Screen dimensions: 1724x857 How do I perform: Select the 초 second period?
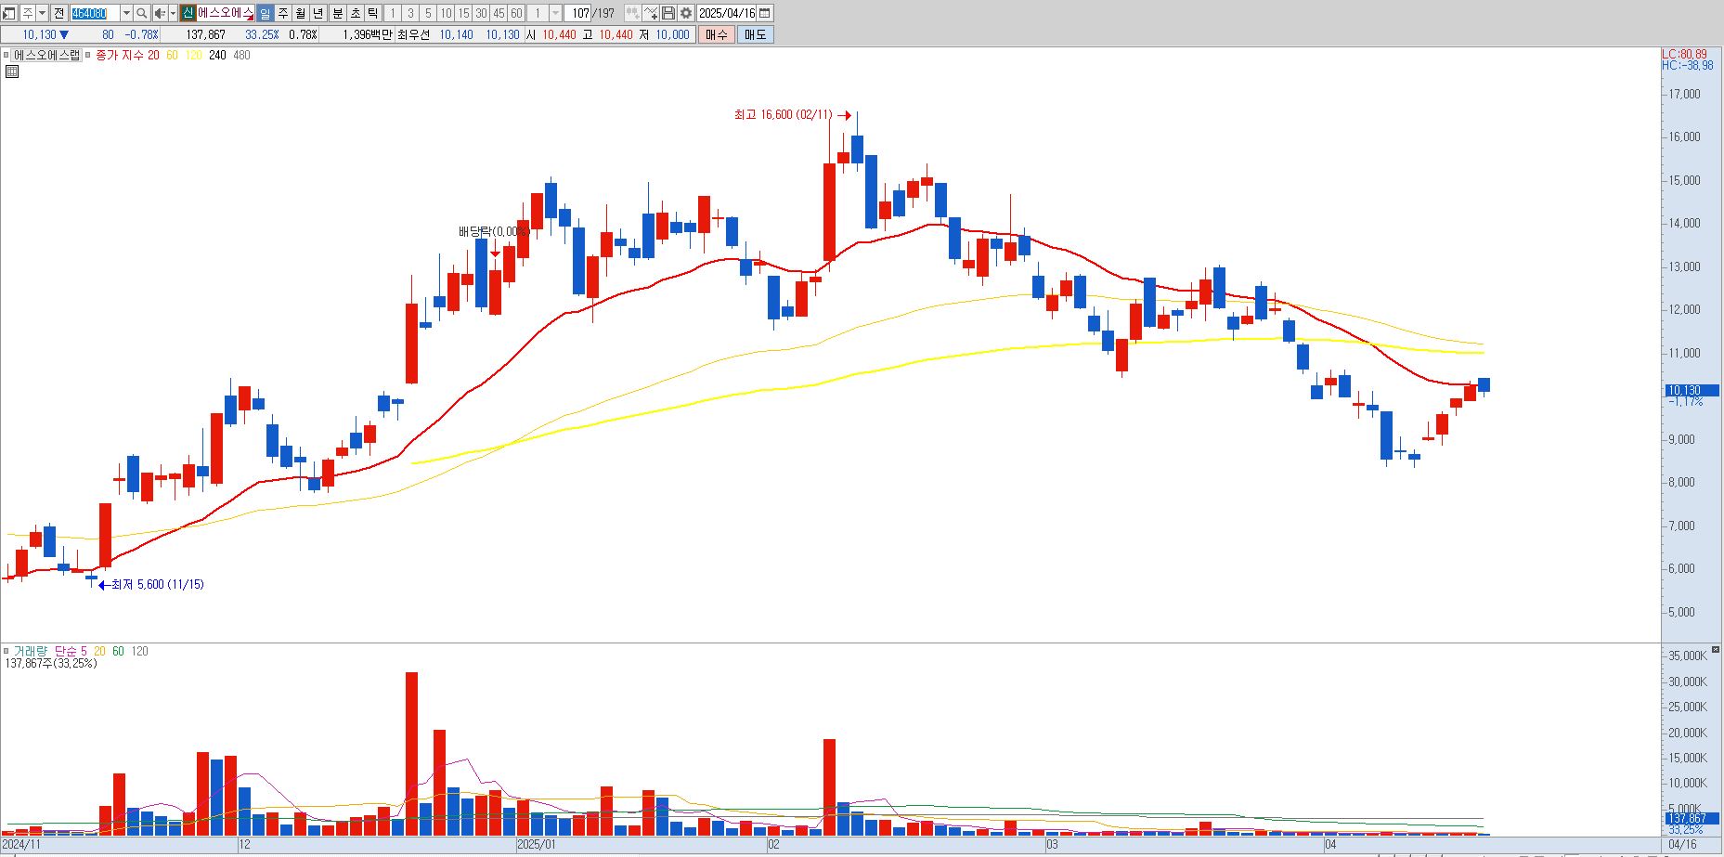point(356,13)
